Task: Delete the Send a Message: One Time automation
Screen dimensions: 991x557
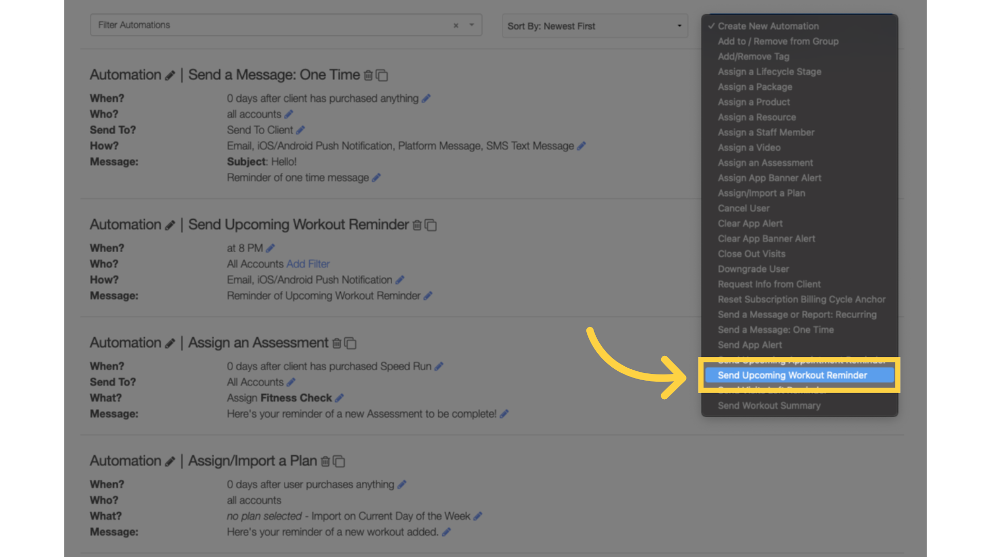Action: click(x=368, y=75)
